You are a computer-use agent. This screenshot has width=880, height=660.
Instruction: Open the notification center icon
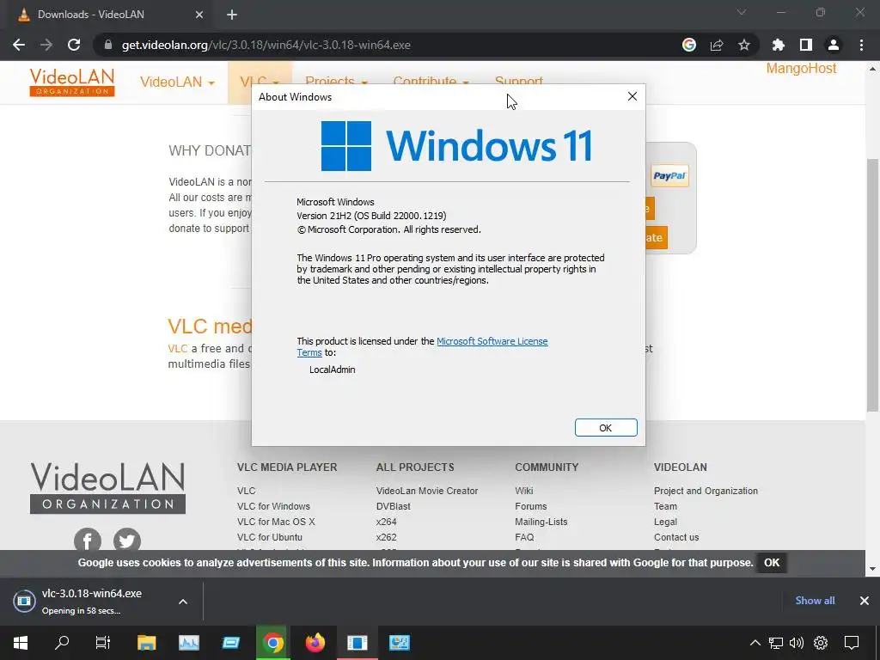click(x=852, y=643)
